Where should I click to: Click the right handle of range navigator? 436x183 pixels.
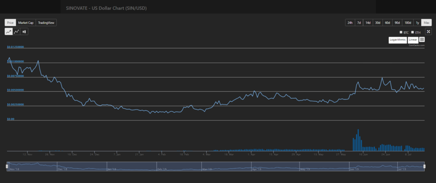[x=424, y=166]
